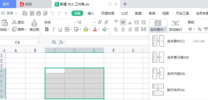Screen dimensions: 208x100
Task: Click the decrease indent icon
Action: pos(137,22)
